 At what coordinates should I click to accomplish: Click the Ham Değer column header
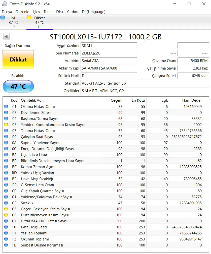186,100
